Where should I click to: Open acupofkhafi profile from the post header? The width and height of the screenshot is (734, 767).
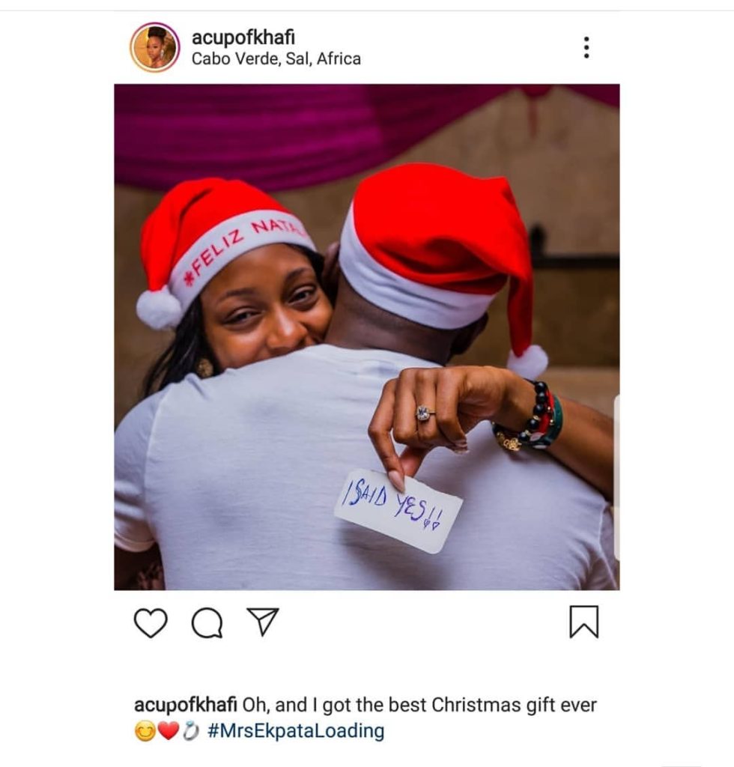tap(243, 37)
